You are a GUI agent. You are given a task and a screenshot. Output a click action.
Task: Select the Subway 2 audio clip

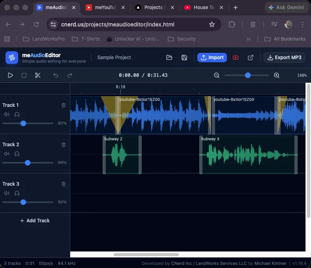[x=122, y=155]
